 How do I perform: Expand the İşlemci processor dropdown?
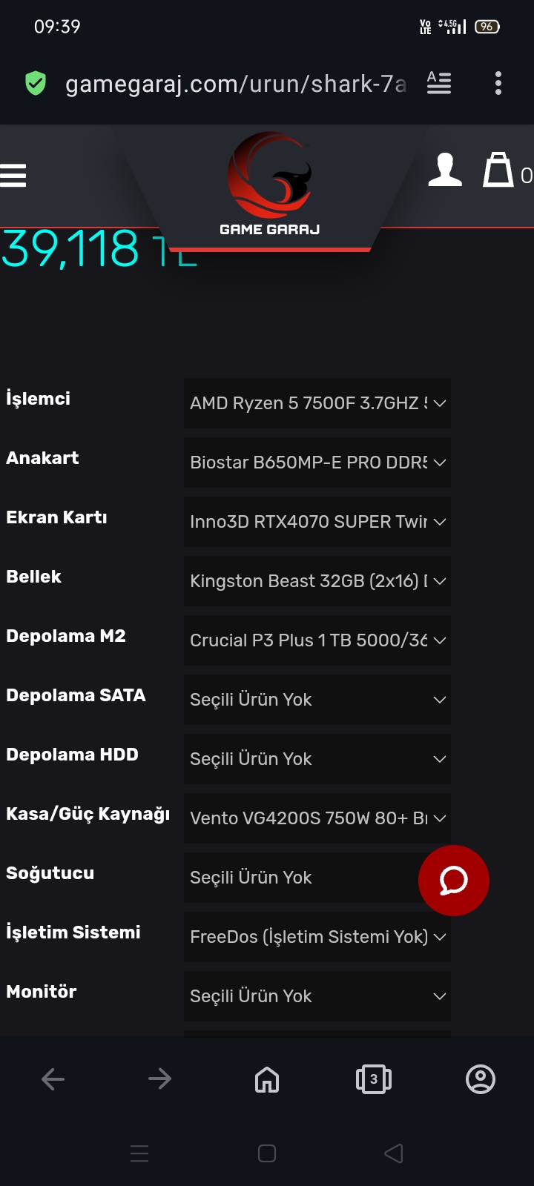[x=317, y=403]
